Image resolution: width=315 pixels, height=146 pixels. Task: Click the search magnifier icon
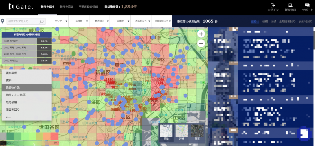pos(42,21)
